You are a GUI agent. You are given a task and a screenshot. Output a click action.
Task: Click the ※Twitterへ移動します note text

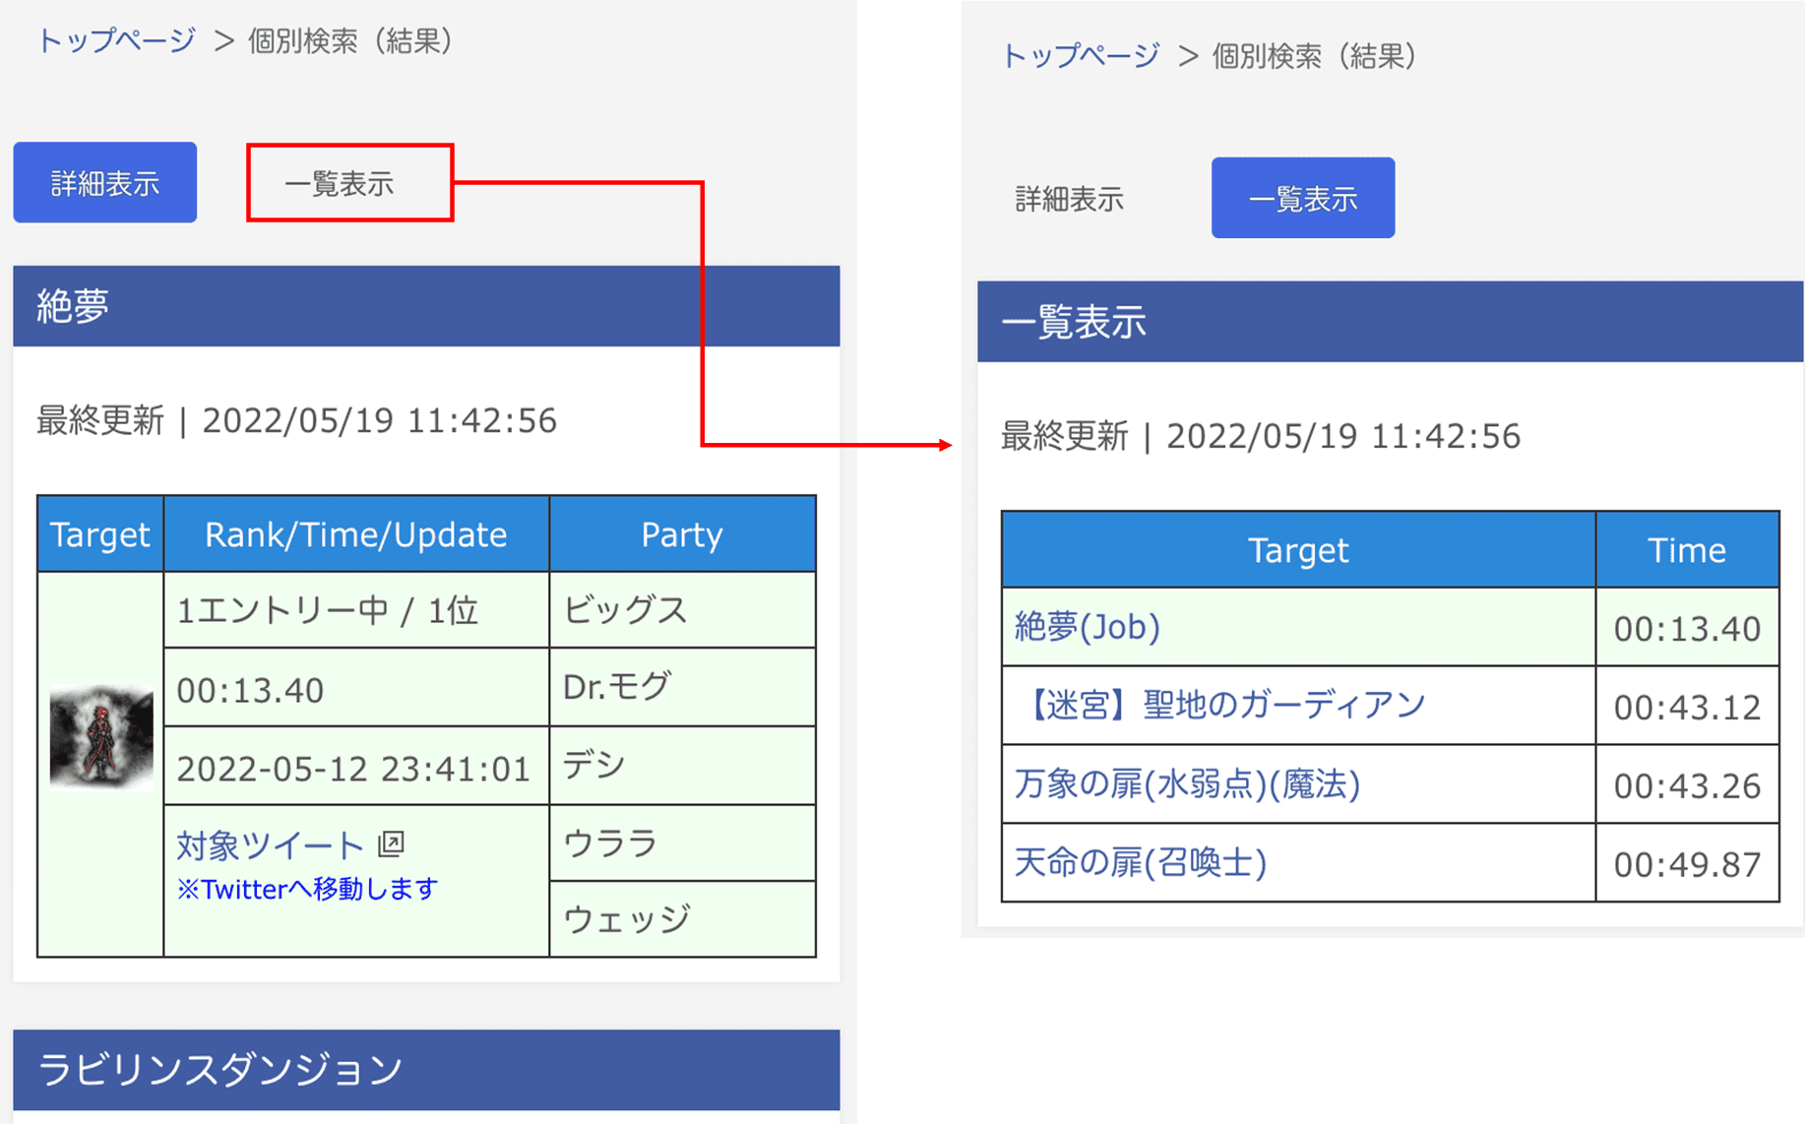coord(307,889)
